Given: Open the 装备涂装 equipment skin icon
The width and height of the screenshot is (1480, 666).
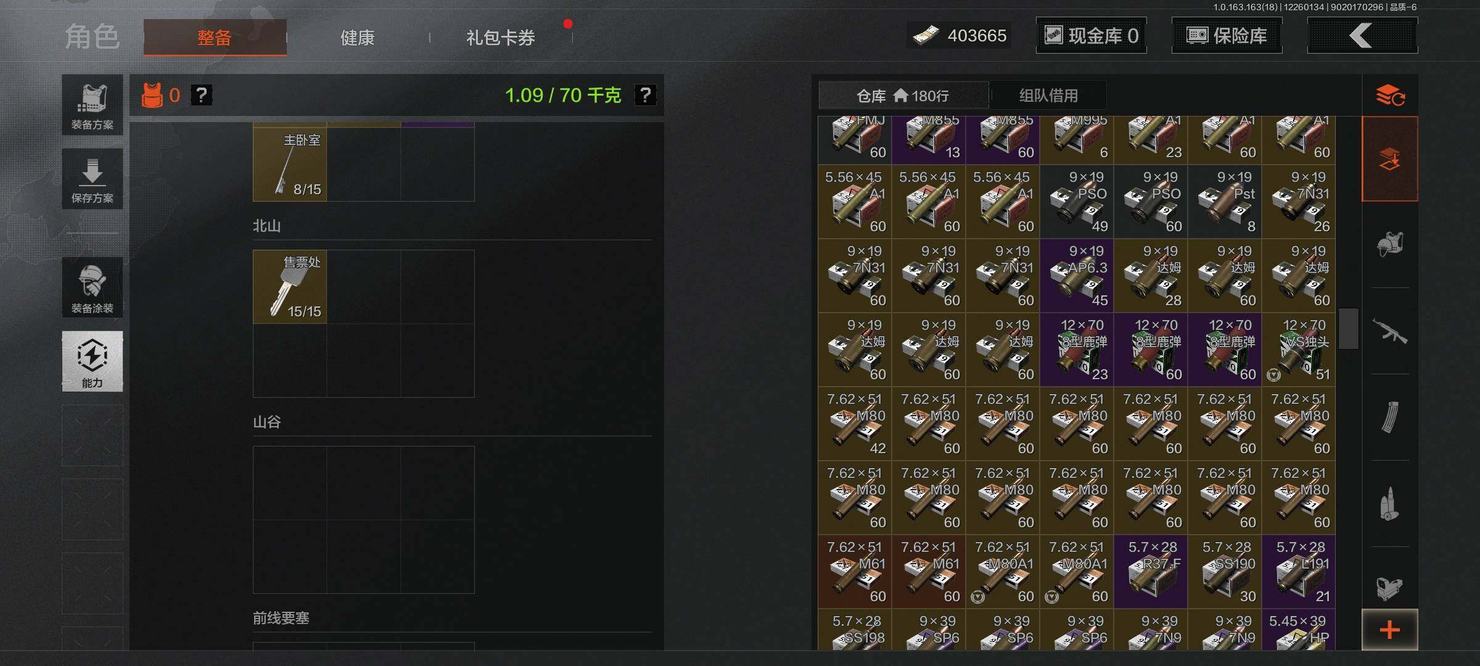Looking at the screenshot, I should click(92, 287).
